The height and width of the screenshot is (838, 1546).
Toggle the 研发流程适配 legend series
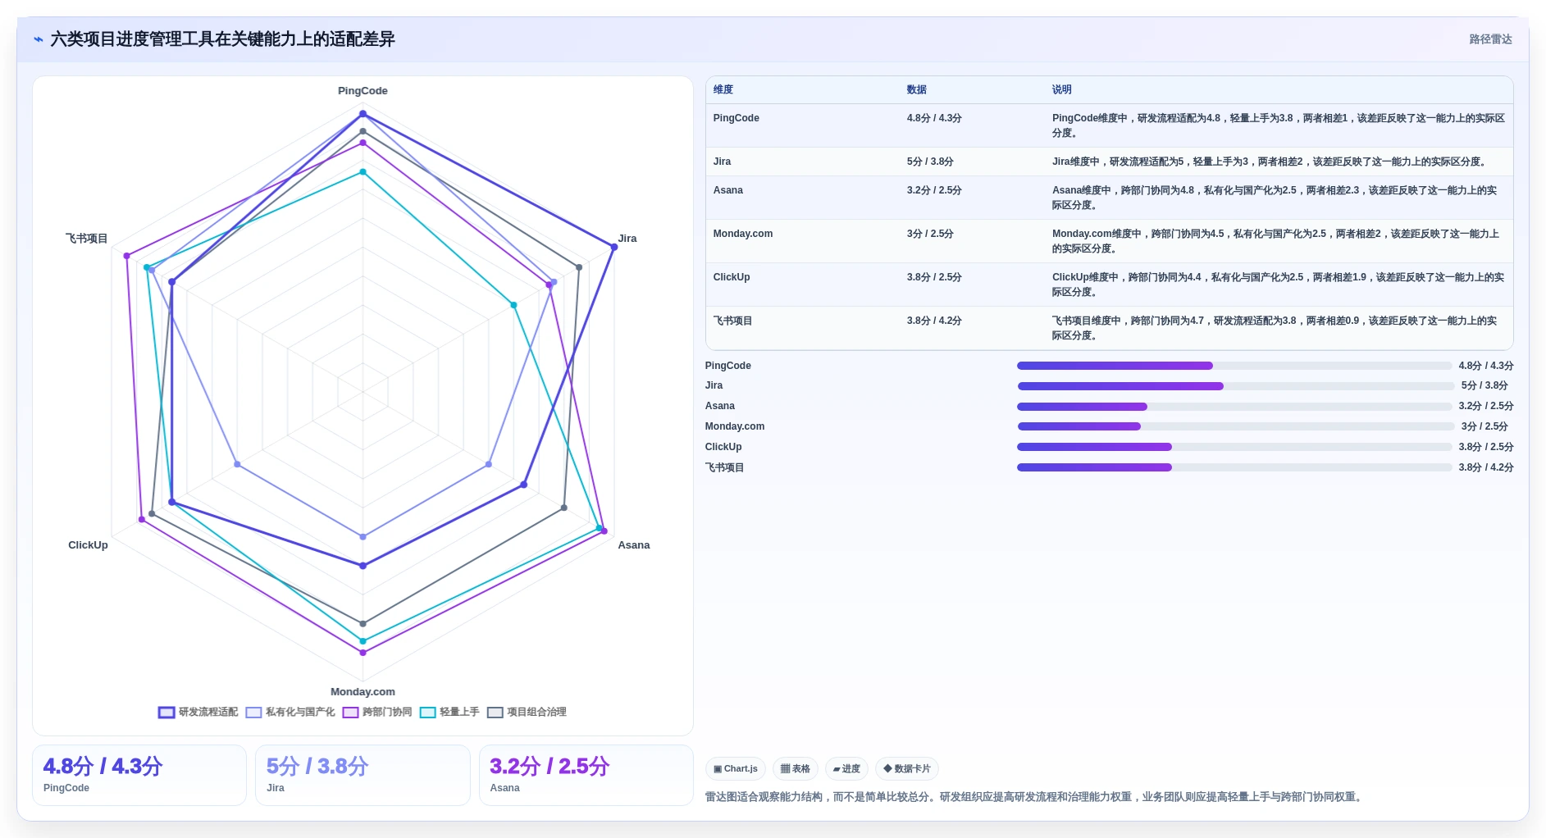tap(198, 712)
